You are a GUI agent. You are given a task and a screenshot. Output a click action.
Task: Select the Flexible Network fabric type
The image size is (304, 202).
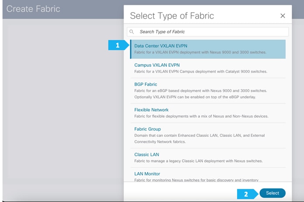point(208,113)
